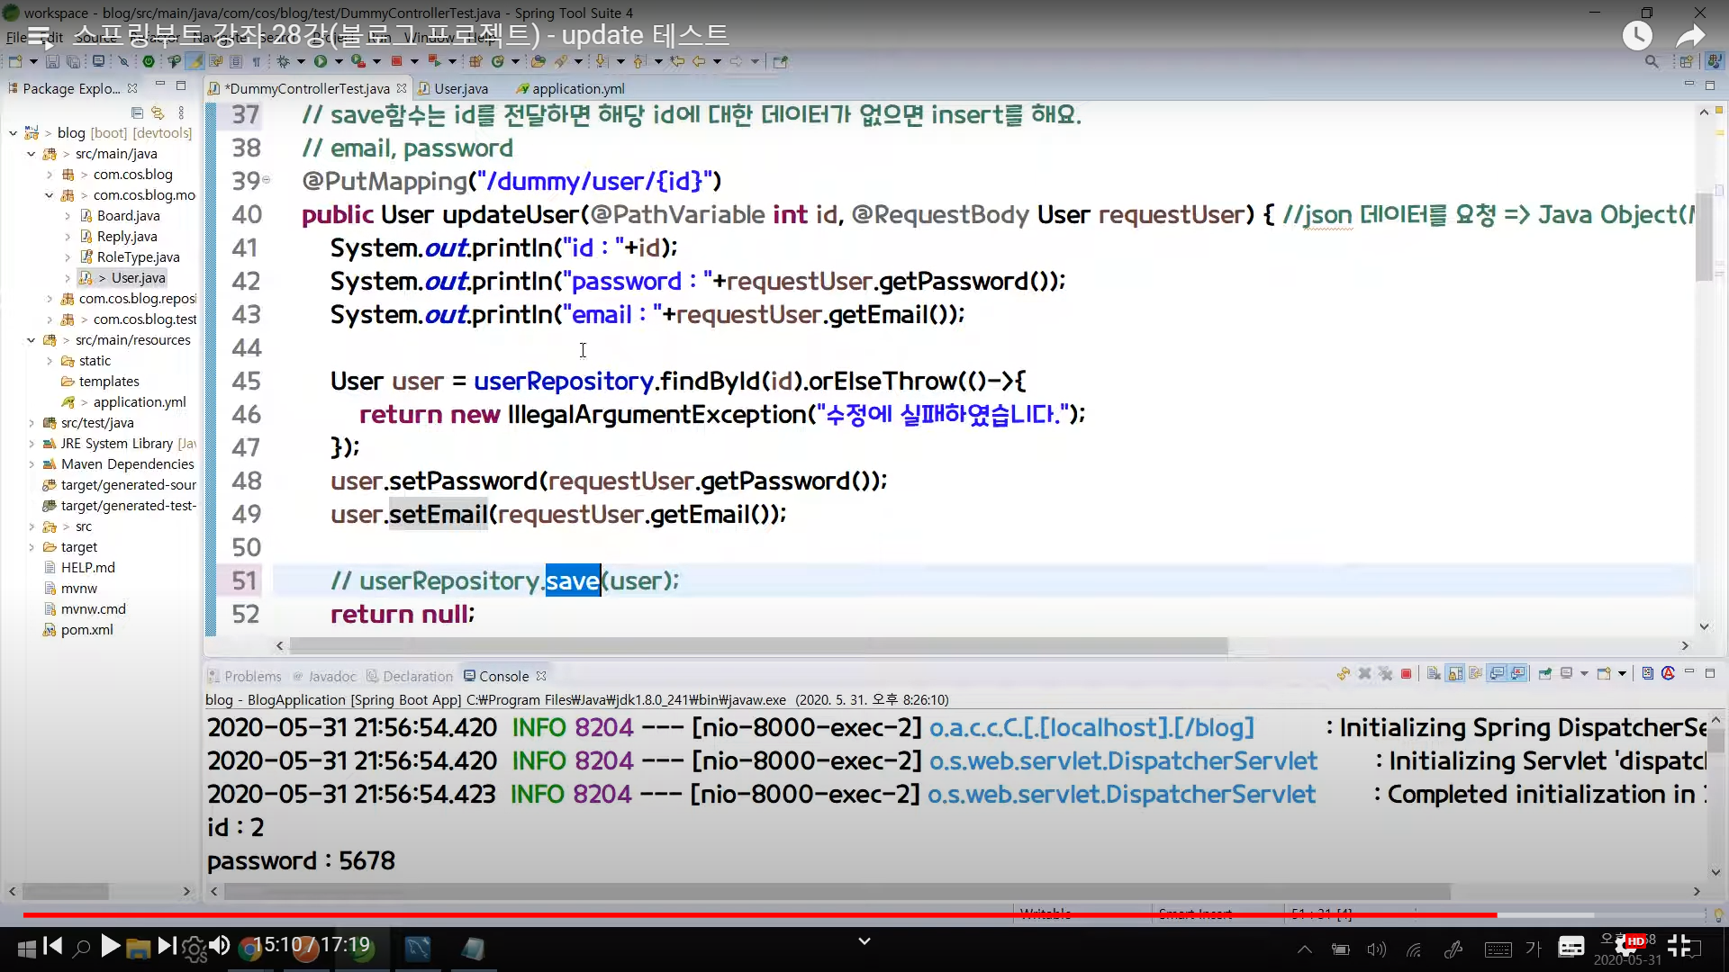The width and height of the screenshot is (1729, 972).
Task: Click Link with Editor double-arrow icon
Action: tap(158, 112)
